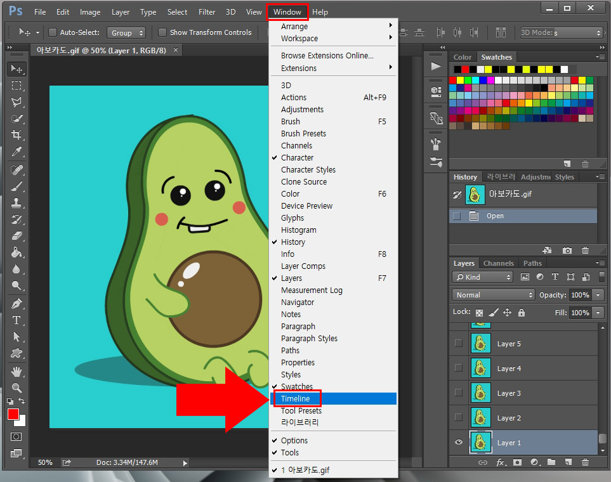
Task: Toggle layer filter switch in Layers panel
Action: tap(601, 277)
